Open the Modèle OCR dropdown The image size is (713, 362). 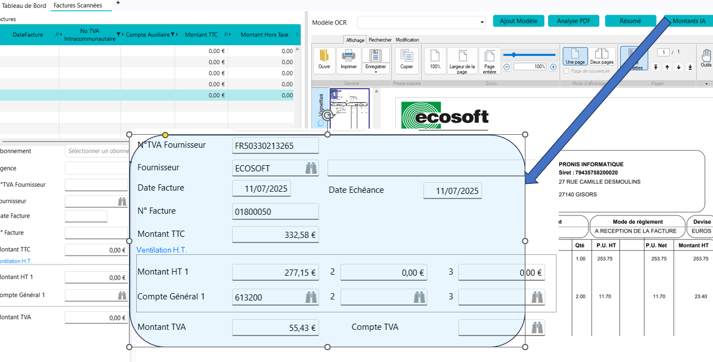pyautogui.click(x=482, y=23)
